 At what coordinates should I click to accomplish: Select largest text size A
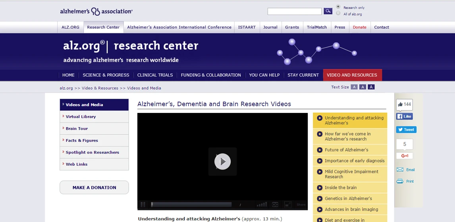pos(371,87)
